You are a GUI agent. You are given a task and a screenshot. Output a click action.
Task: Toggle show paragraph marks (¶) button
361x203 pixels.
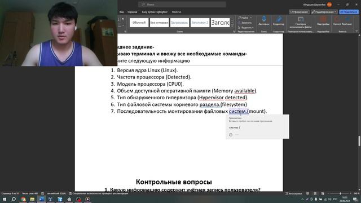click(x=123, y=19)
